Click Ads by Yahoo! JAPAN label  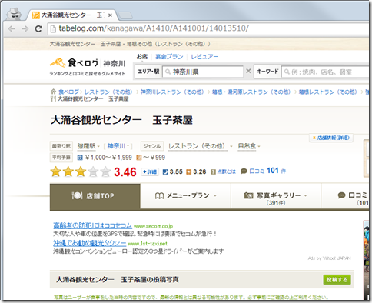329,258
